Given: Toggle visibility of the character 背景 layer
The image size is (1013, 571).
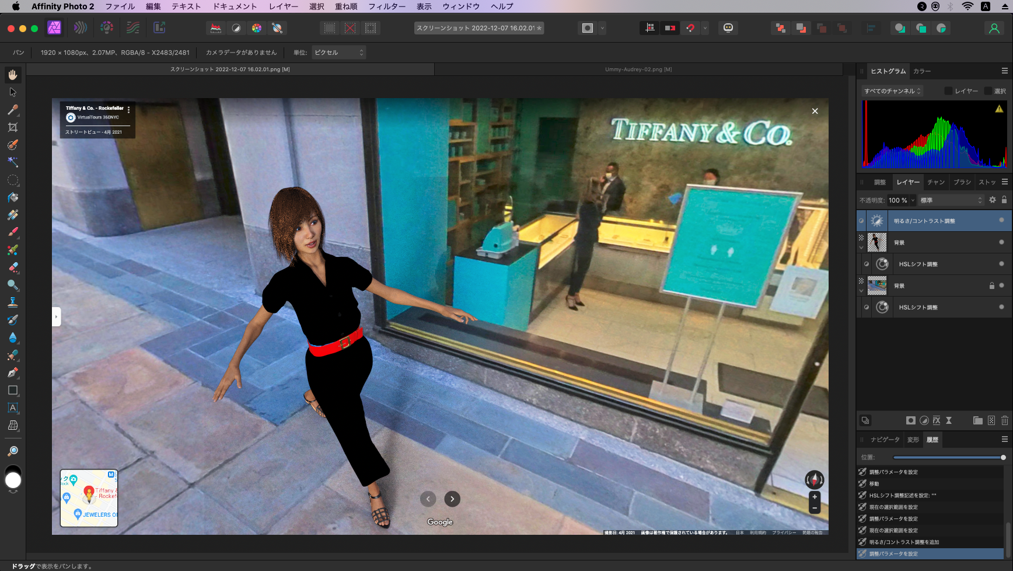Looking at the screenshot, I should [x=1001, y=242].
